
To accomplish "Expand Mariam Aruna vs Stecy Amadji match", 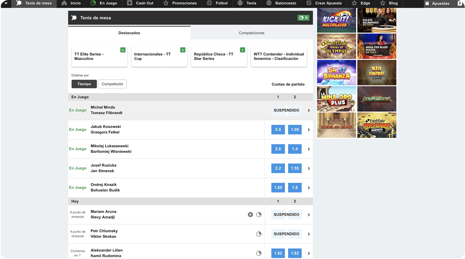I will (x=309, y=215).
